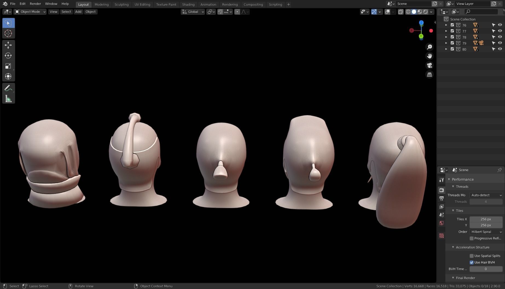This screenshot has height=289, width=505.
Task: Expand collection 79 in outliner
Action: click(446, 43)
